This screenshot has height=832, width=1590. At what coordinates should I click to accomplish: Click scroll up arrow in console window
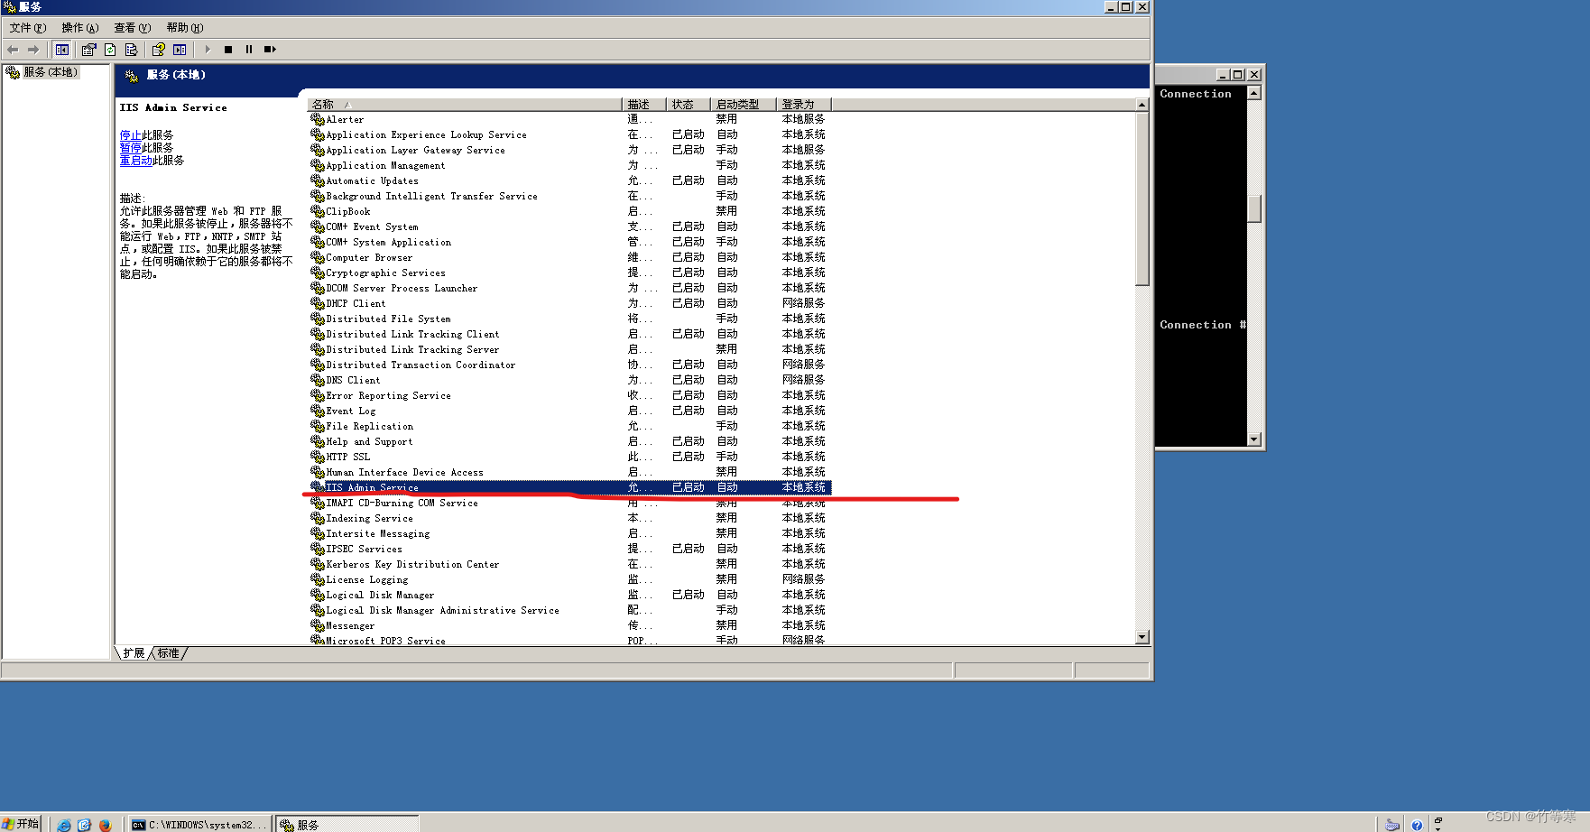tap(1253, 93)
